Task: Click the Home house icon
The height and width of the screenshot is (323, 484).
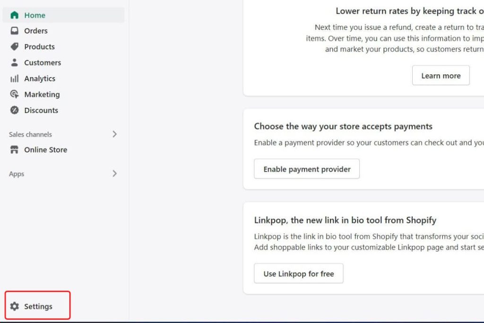Action: [15, 15]
